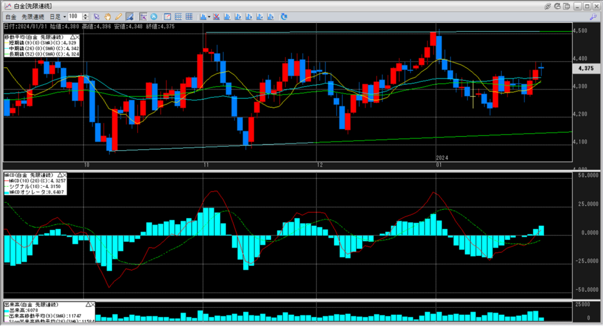Click the 4,500 price axis label

coord(580,31)
